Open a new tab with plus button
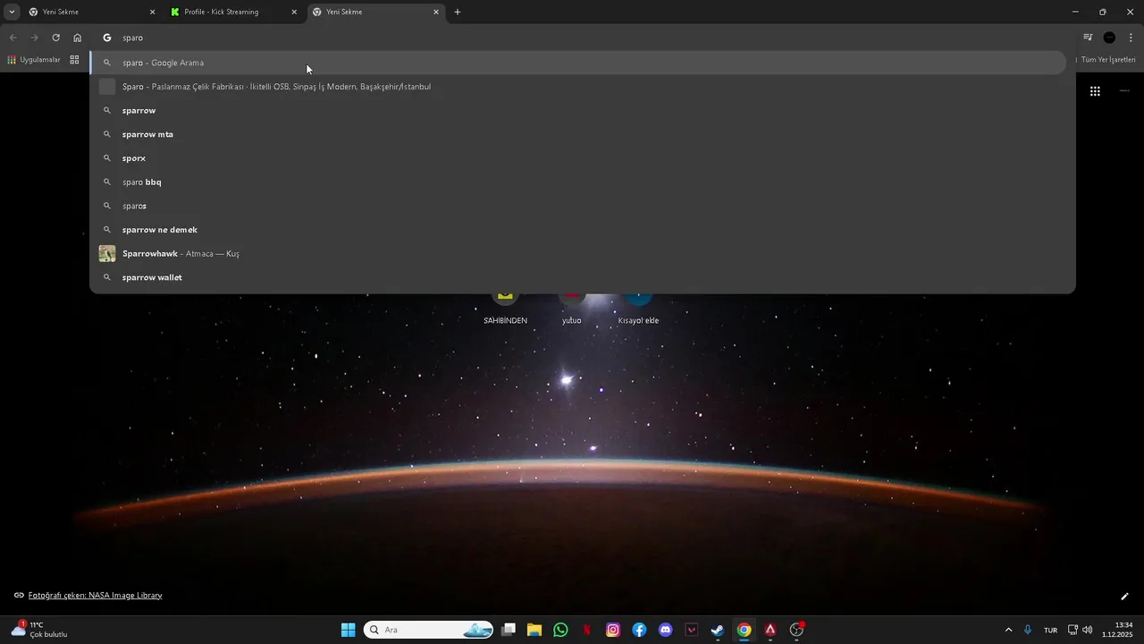 coord(458,12)
